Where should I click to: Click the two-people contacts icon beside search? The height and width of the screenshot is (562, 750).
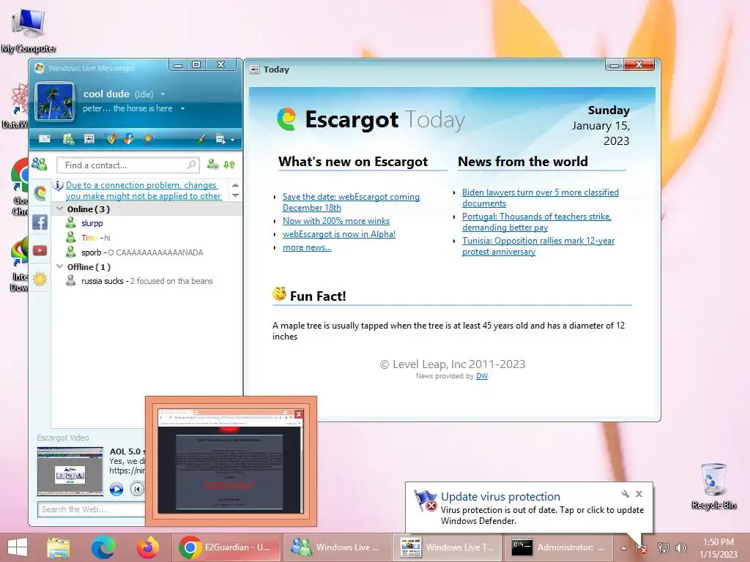(x=40, y=165)
